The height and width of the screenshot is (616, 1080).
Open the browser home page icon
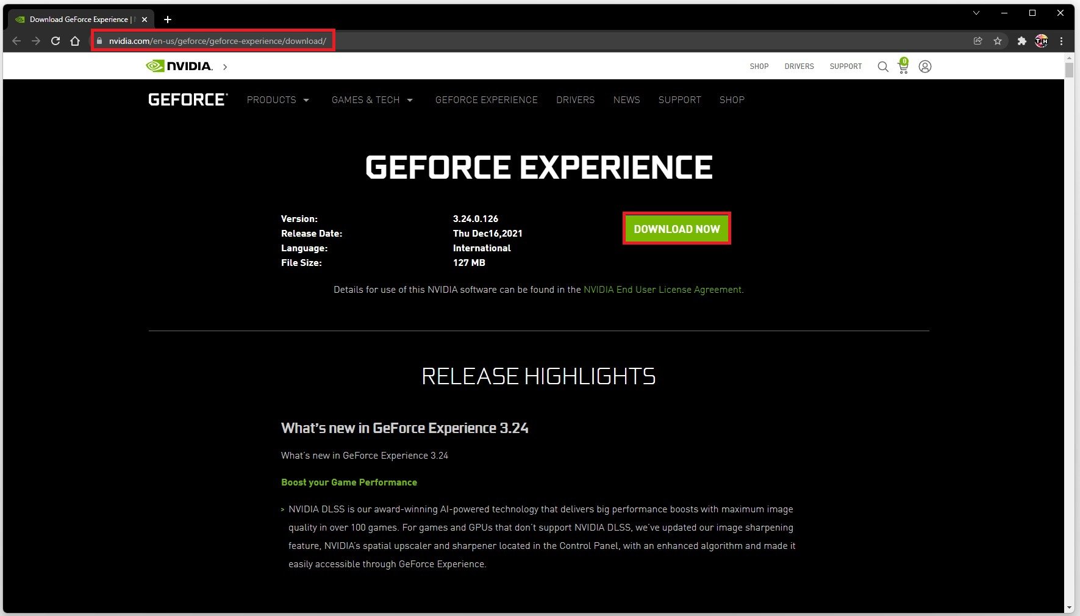point(75,41)
